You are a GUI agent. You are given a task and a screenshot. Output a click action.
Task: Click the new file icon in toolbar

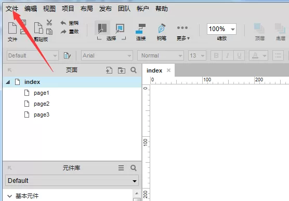point(12,28)
